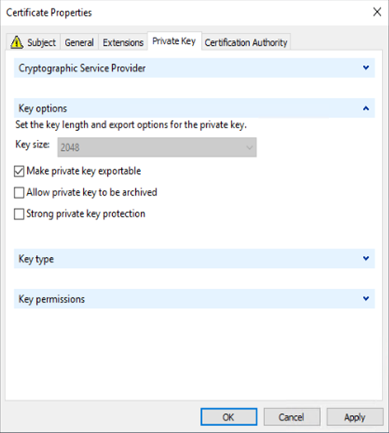The image size is (389, 433).
Task: Click the Key options header label
Action: pyautogui.click(x=43, y=108)
